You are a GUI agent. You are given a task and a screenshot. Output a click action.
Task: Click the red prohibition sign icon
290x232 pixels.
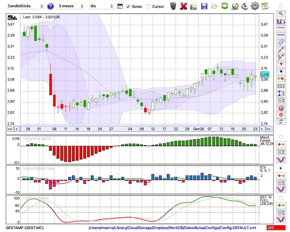pos(281,108)
